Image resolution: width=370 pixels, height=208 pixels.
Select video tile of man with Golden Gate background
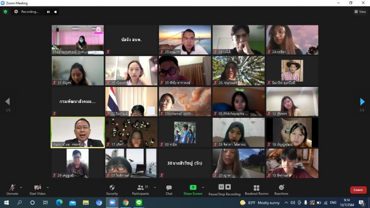pyautogui.click(x=185, y=40)
